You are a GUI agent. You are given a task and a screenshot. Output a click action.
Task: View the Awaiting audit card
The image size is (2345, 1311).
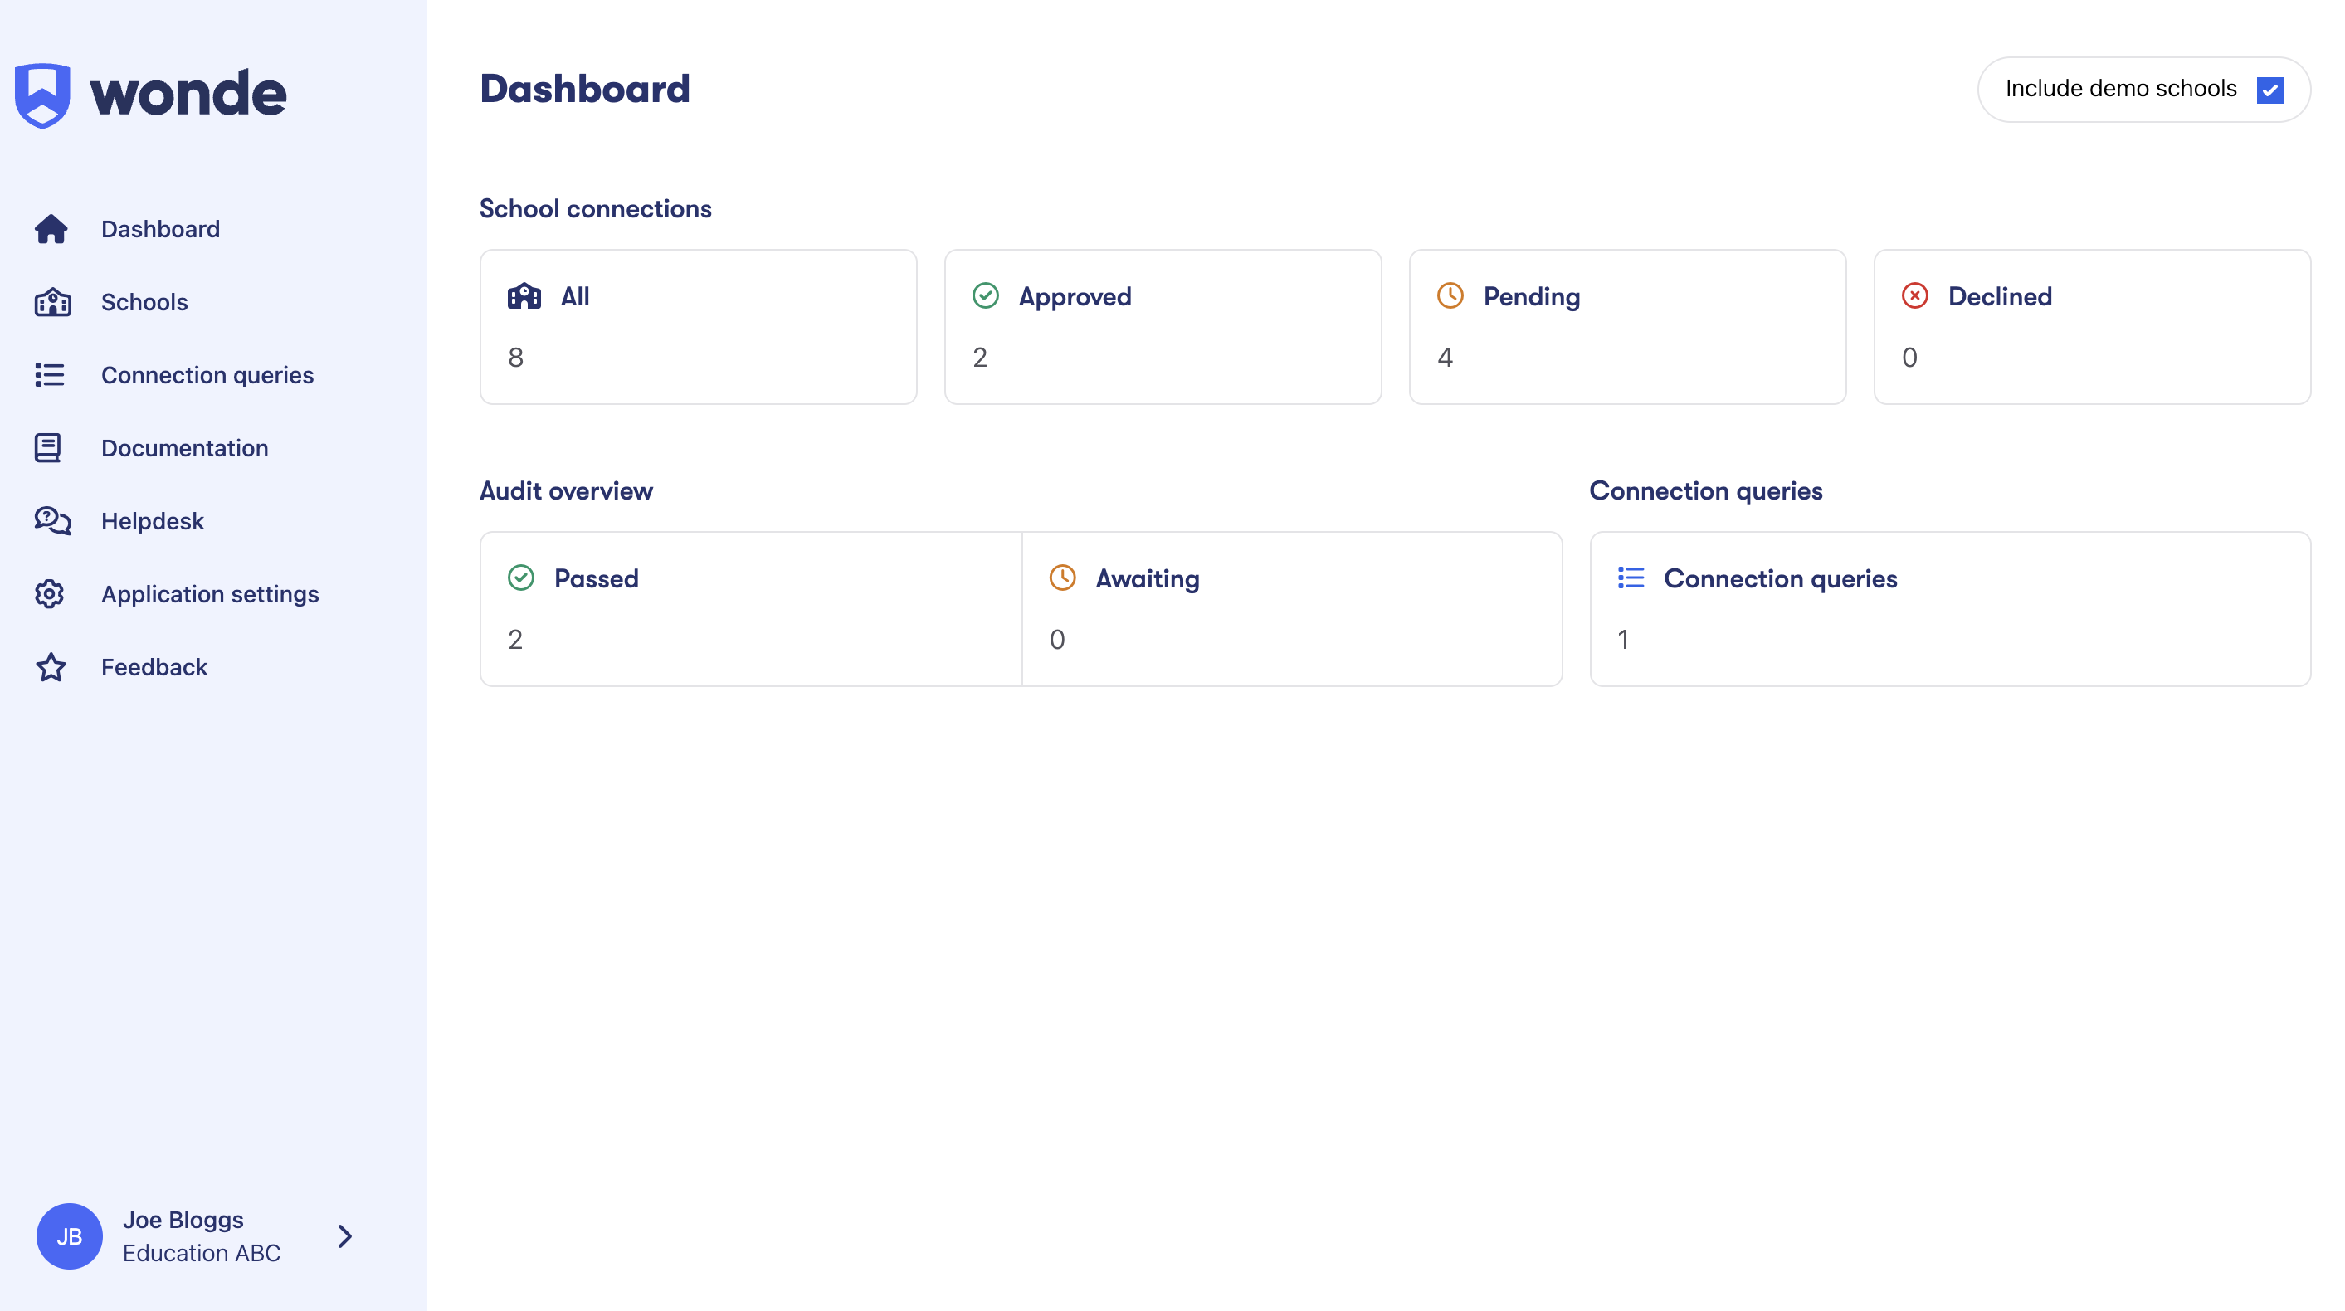coord(1292,609)
